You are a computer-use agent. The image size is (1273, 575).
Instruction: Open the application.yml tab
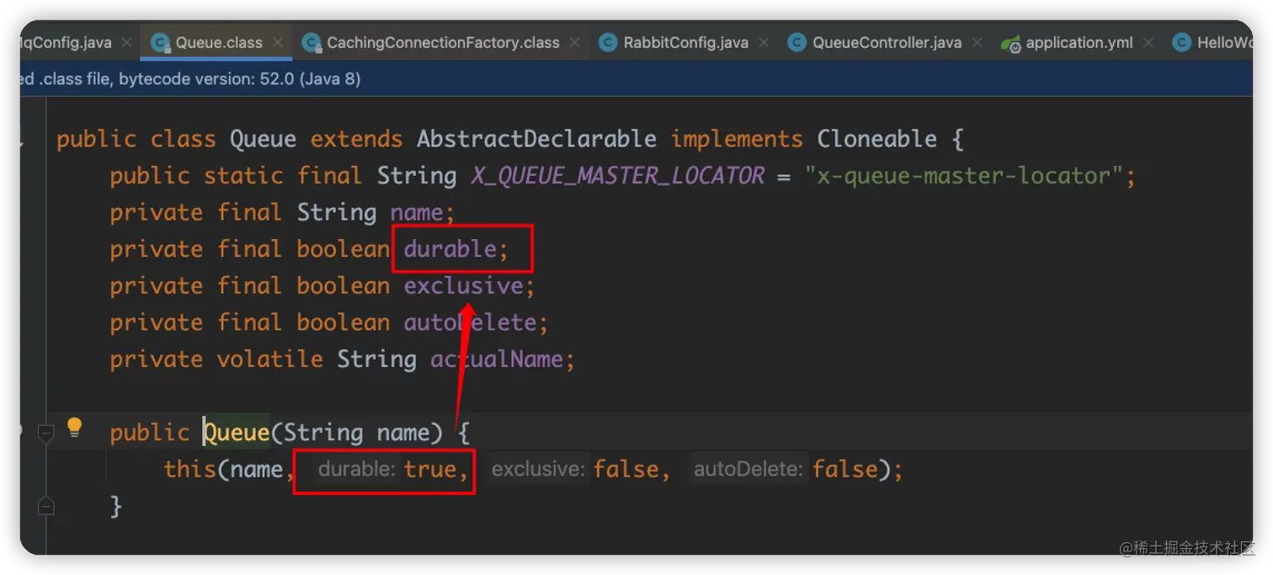point(1079,43)
